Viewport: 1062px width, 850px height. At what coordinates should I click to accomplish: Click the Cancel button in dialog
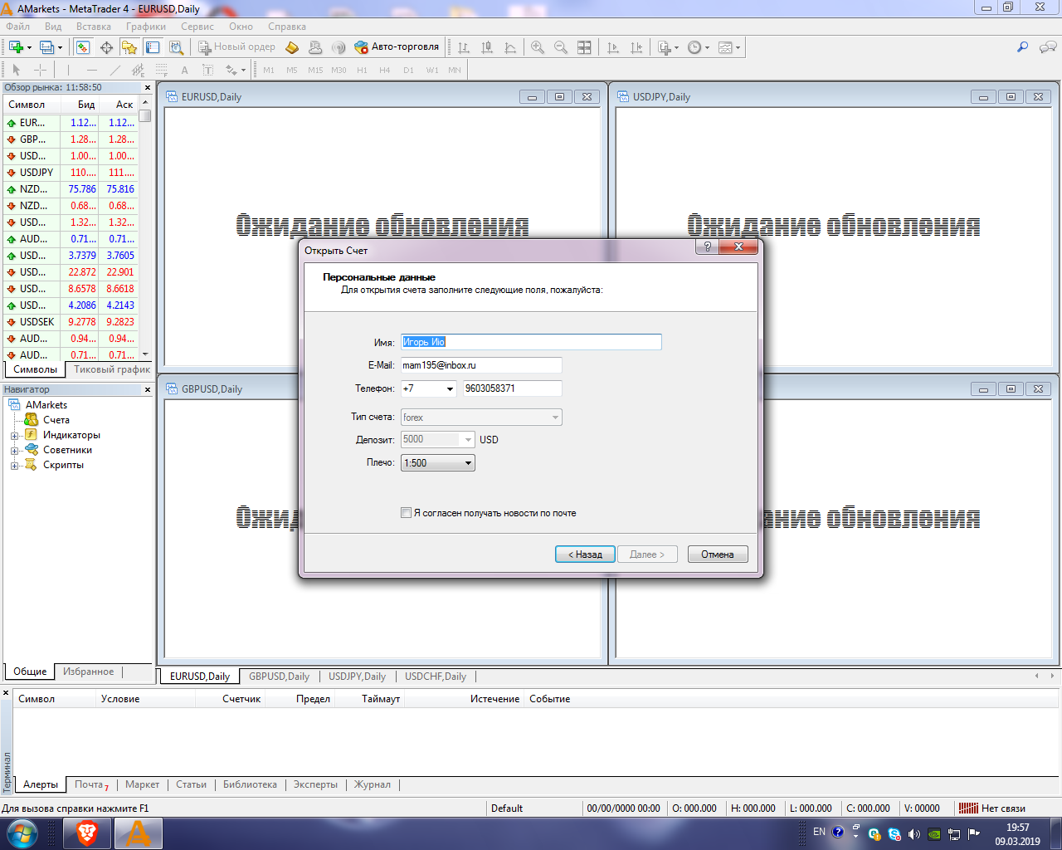(x=718, y=554)
